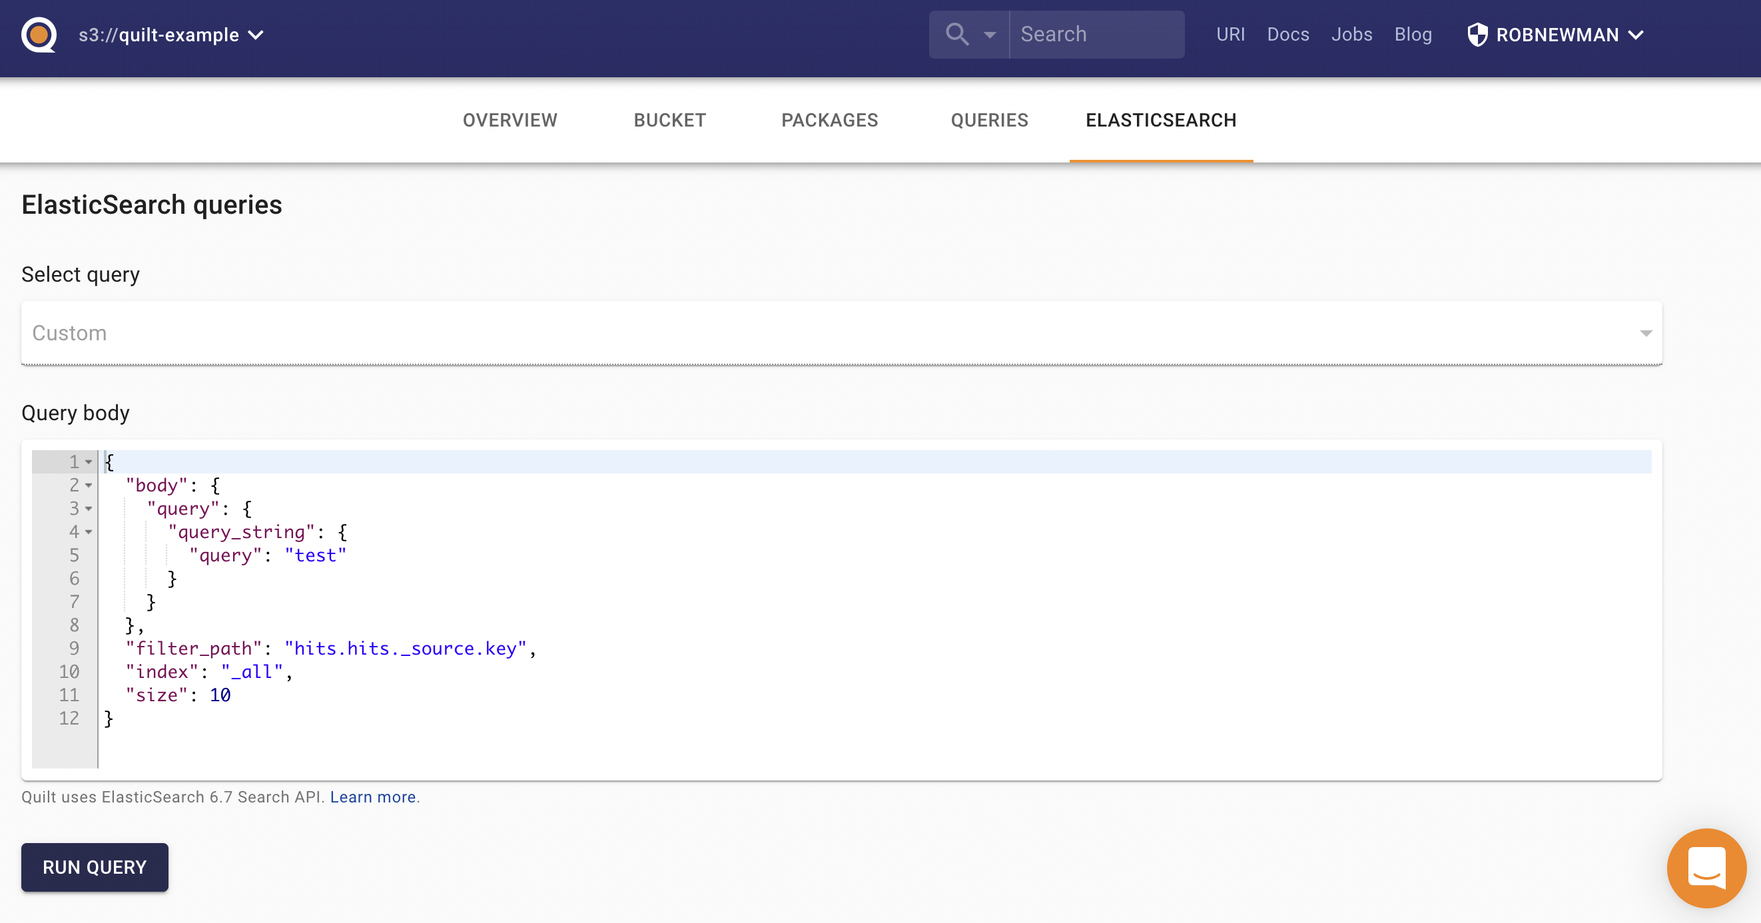
Task: Open the search mode dropdown arrow
Action: 989,35
